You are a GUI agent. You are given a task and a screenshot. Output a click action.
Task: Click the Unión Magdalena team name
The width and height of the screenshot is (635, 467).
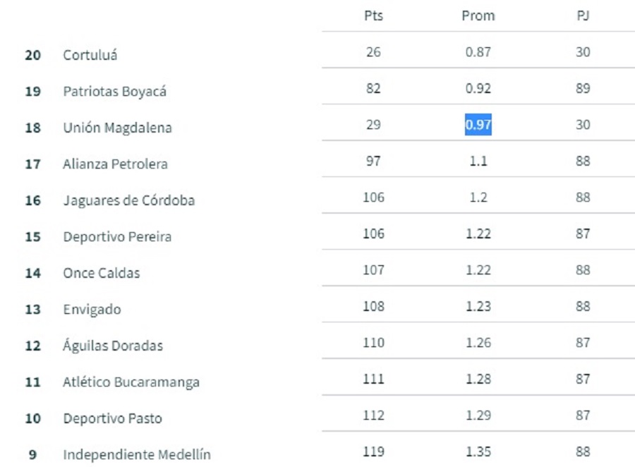tap(117, 128)
